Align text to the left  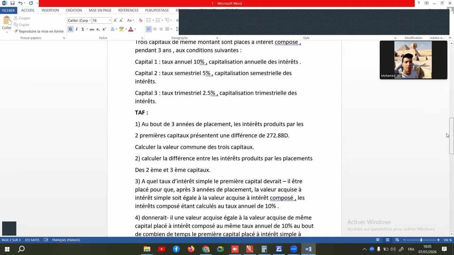pyautogui.click(x=149, y=29)
